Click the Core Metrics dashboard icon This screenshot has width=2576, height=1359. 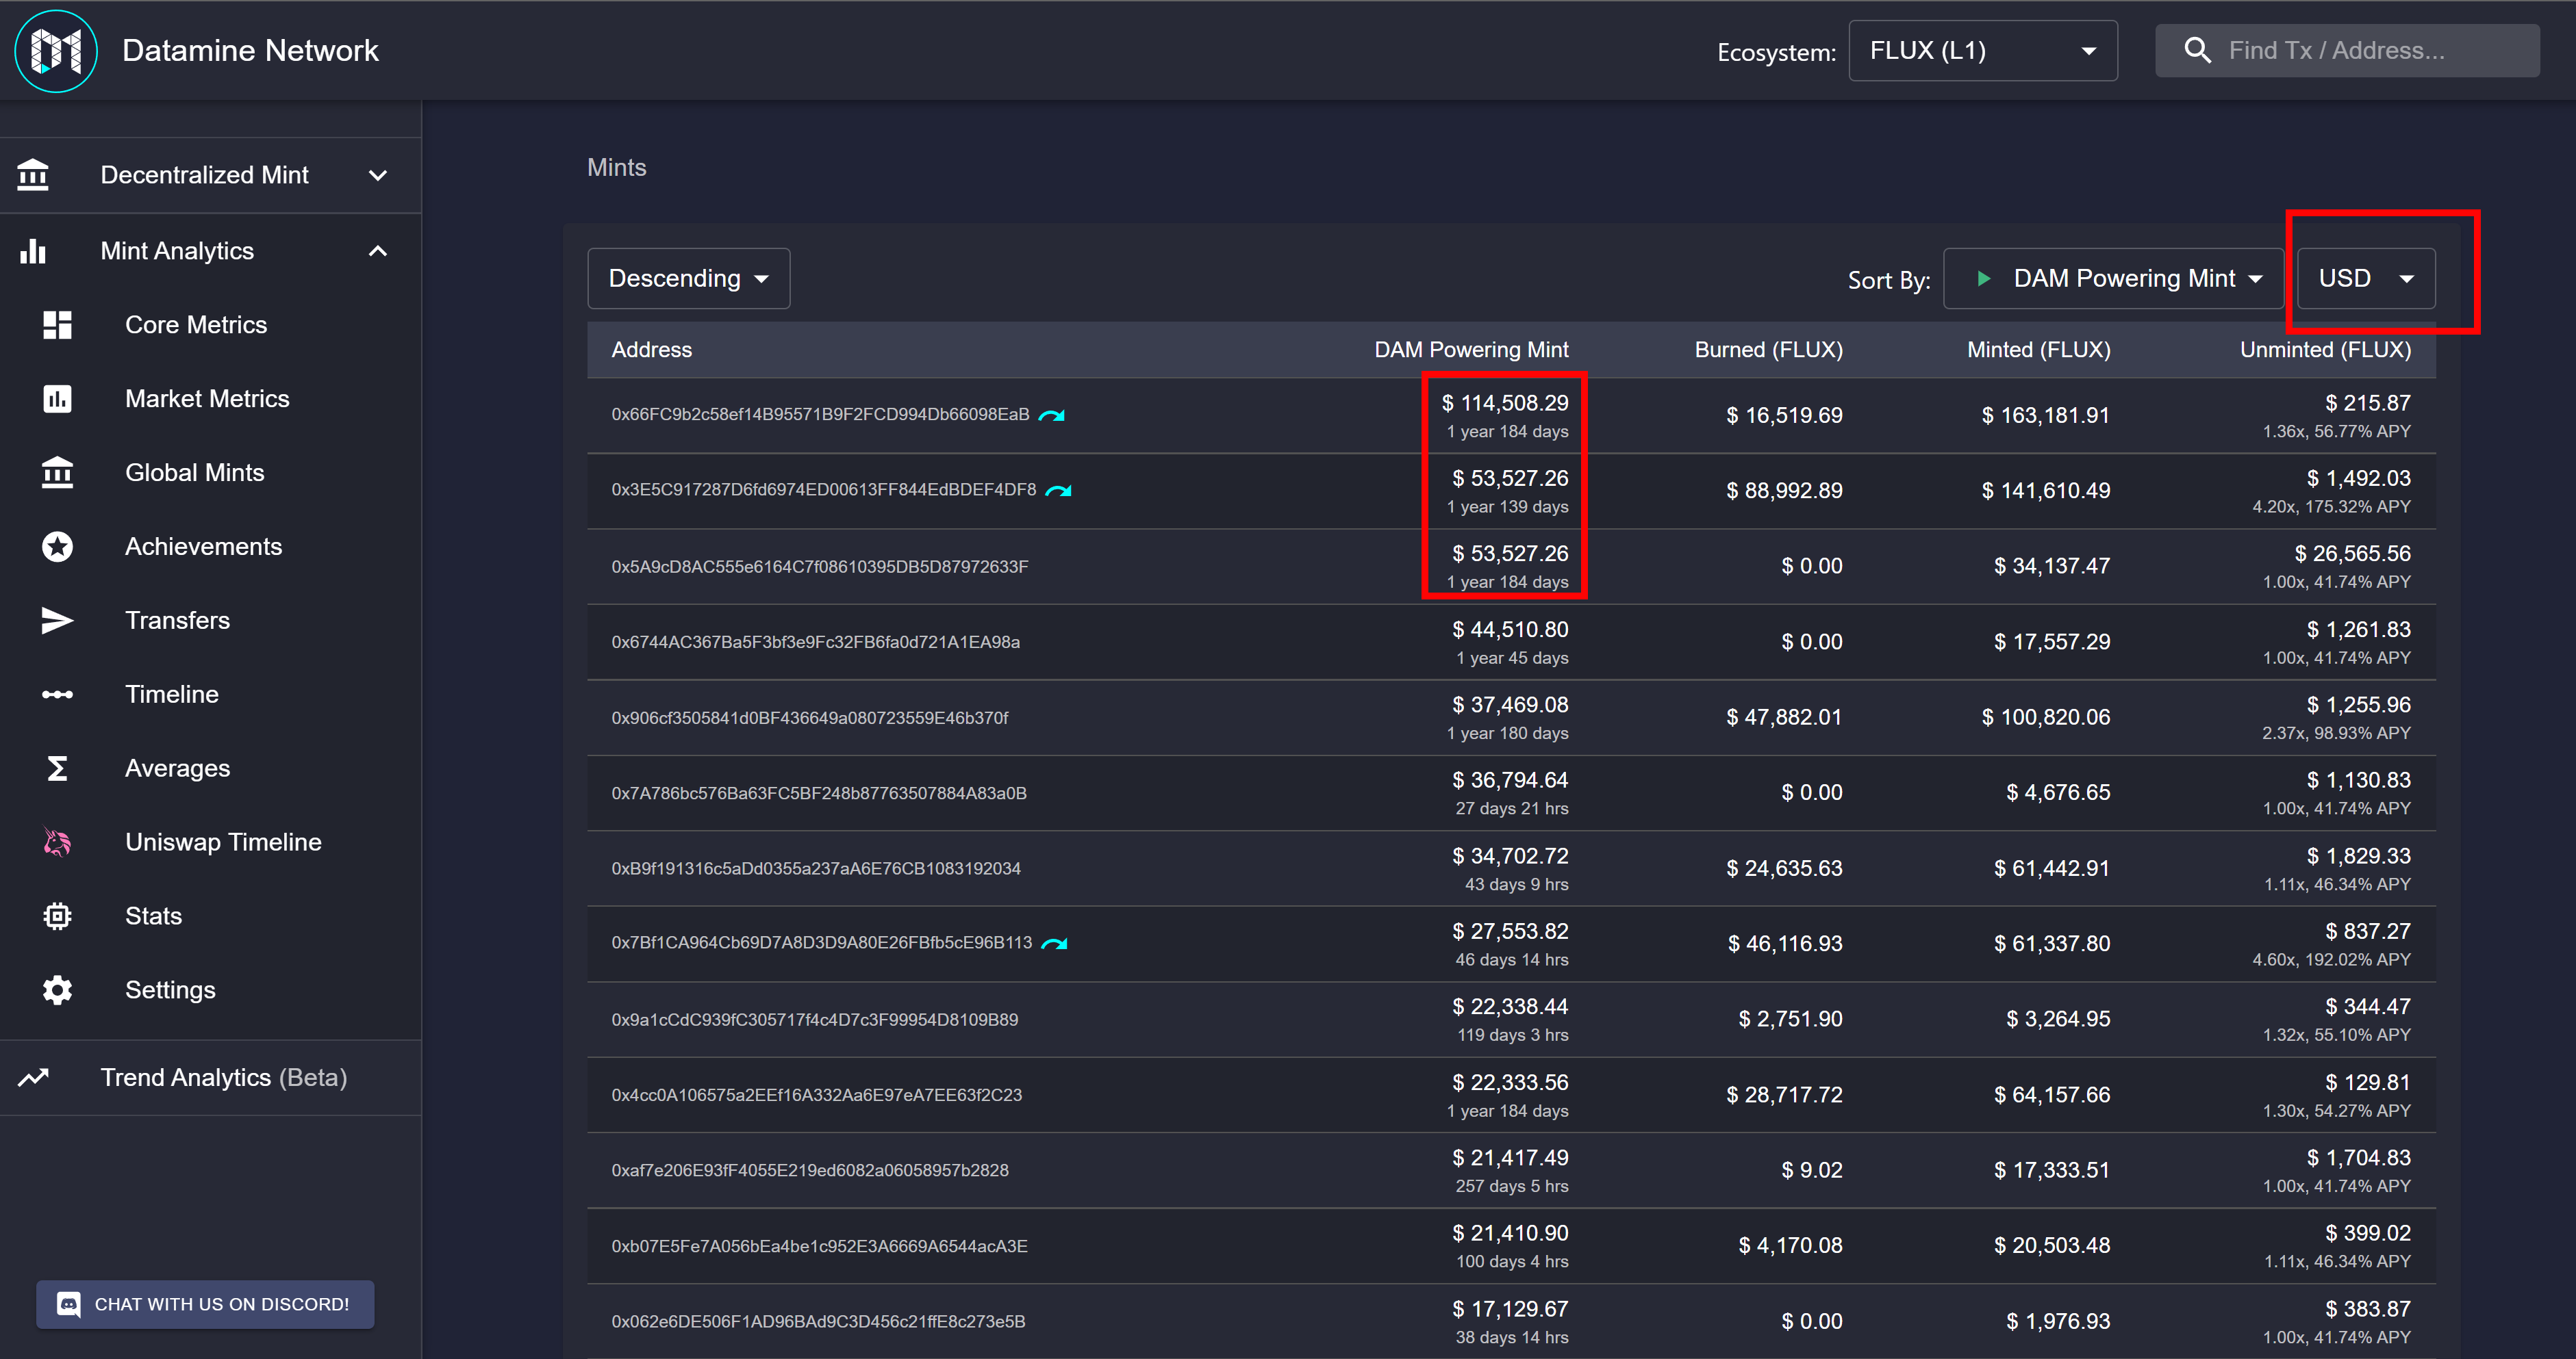pos(57,325)
